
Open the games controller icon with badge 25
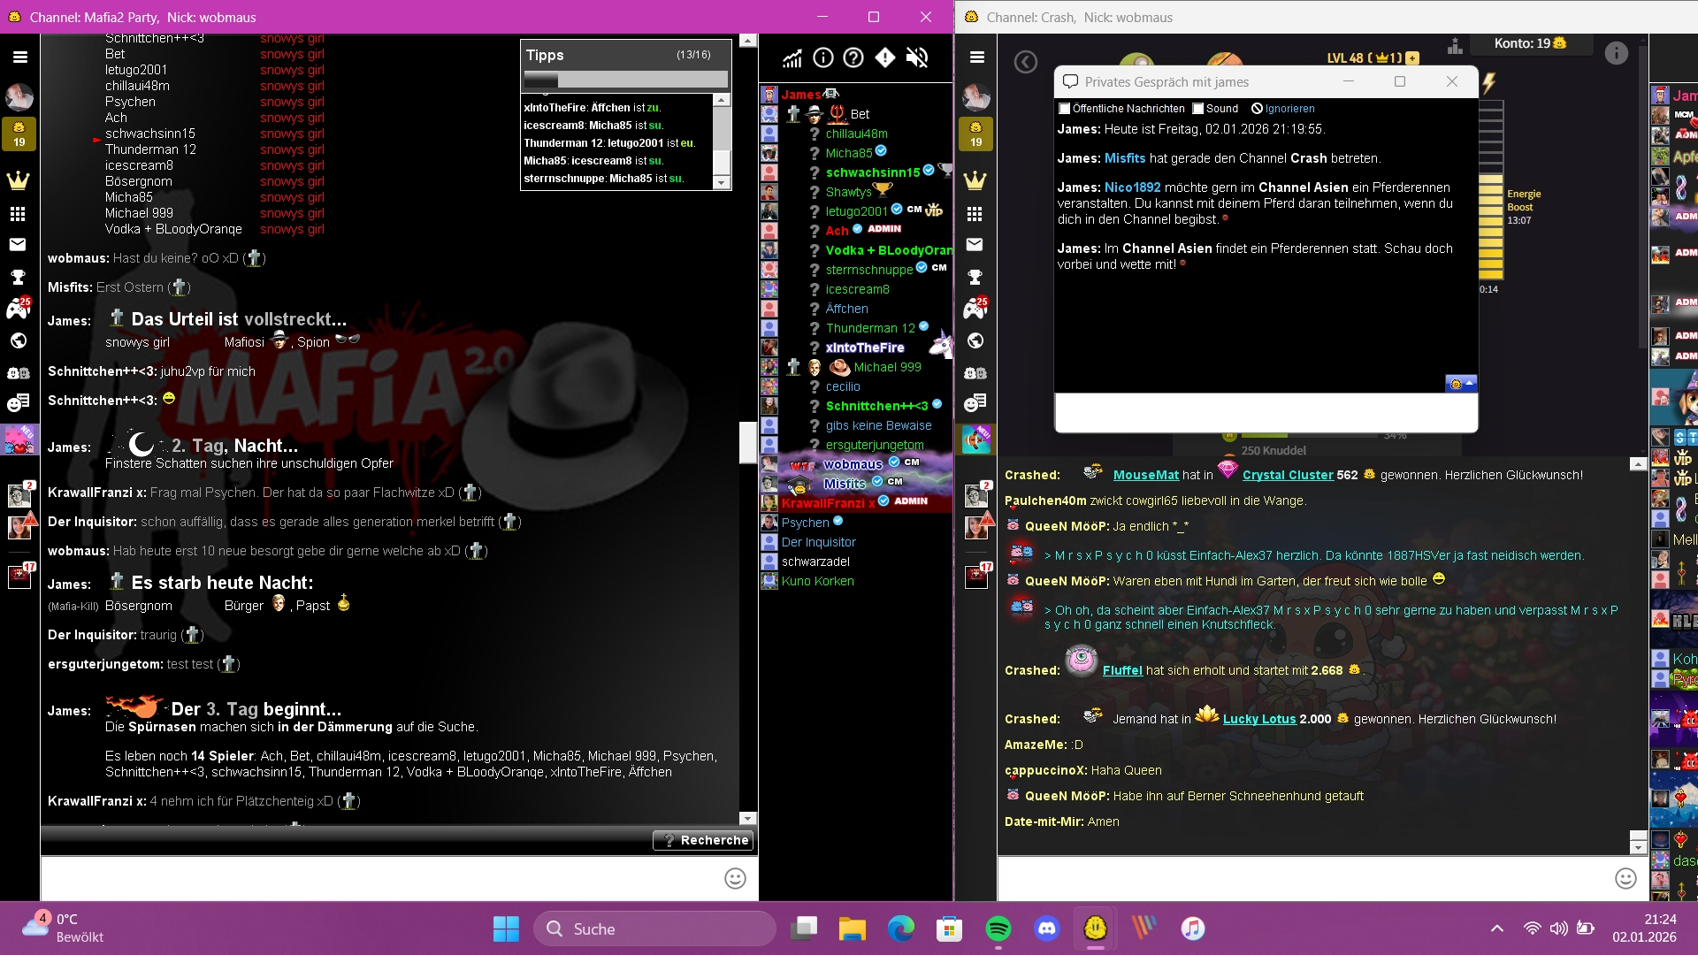tap(19, 309)
